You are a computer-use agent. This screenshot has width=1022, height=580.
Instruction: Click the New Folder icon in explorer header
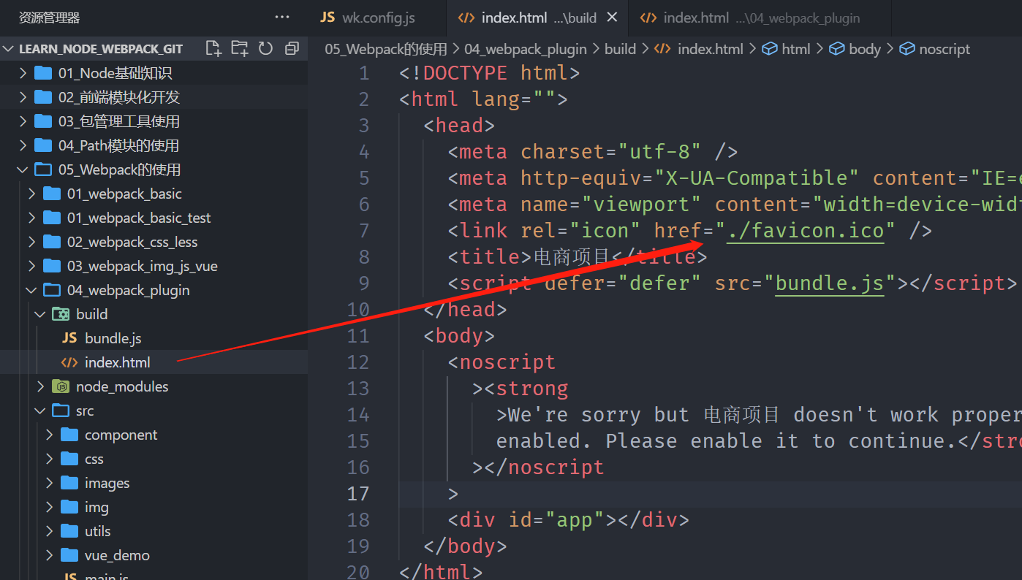tap(239, 49)
